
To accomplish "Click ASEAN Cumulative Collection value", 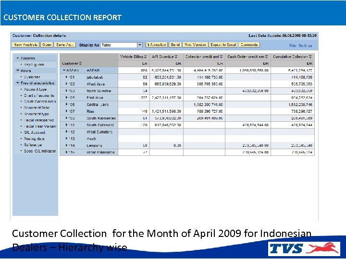I will [300, 70].
